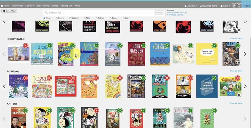Click green check badge on John Marsden book
Screen dimensions: 251x128
click(x=143, y=46)
